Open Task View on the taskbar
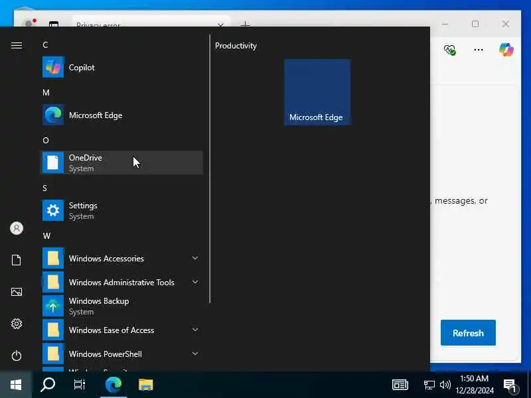 (x=80, y=385)
